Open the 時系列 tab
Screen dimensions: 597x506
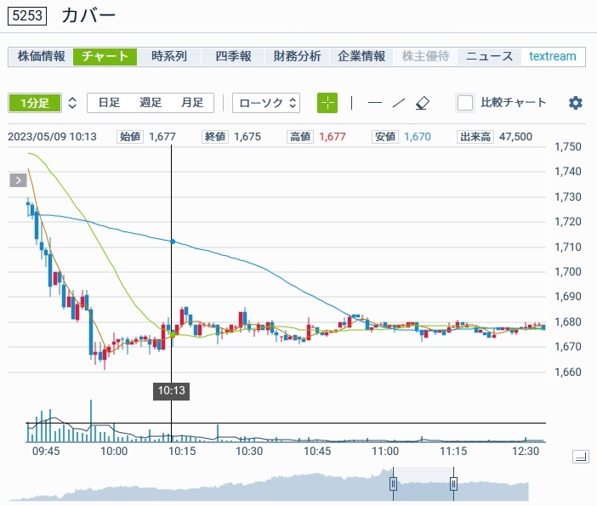click(x=169, y=57)
